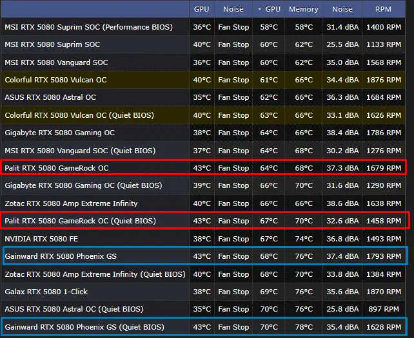Click the 1384 RPM value
This screenshot has width=414, height=338.
[384, 274]
